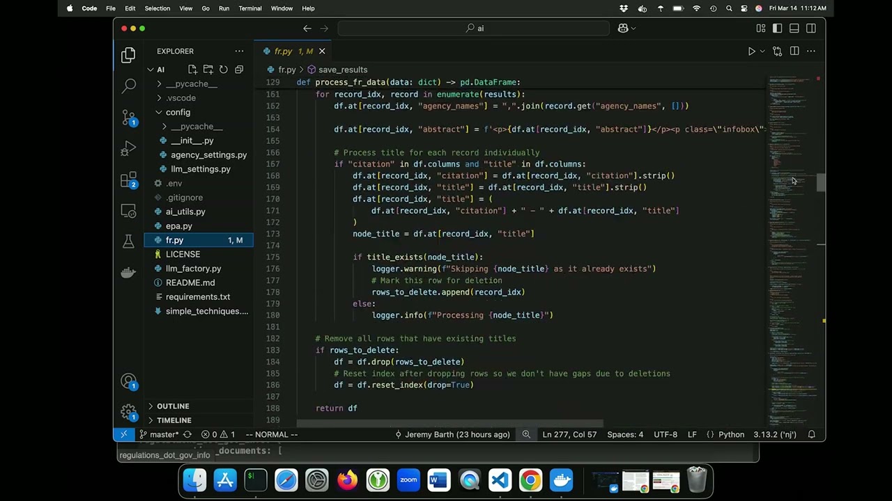Open the Copilot icon in title bar
Screen dimensions: 892x501
(x=622, y=28)
